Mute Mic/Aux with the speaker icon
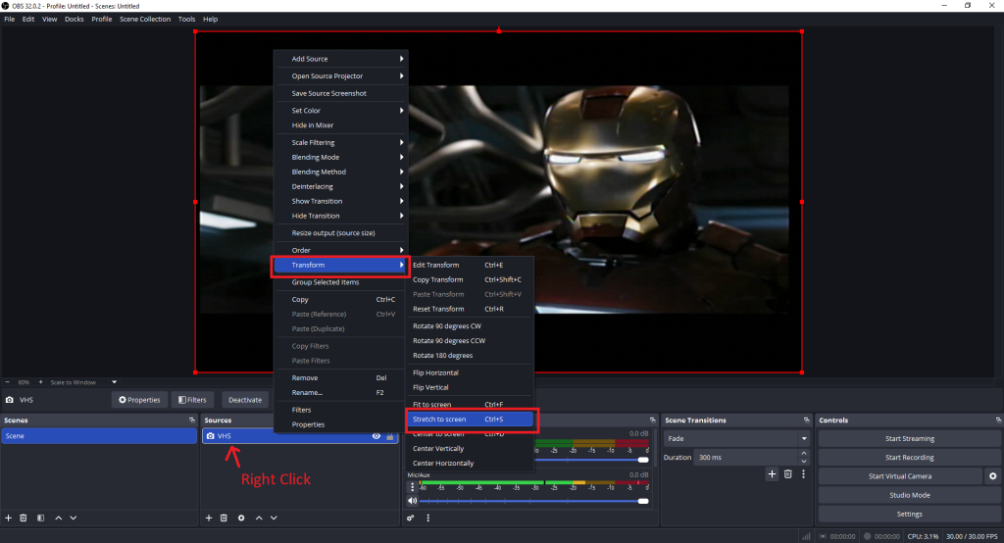The width and height of the screenshot is (1004, 543). [x=413, y=501]
